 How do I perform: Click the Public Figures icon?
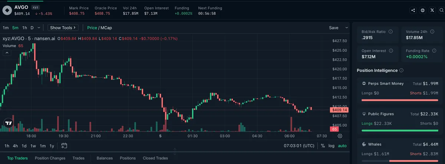coord(364,114)
